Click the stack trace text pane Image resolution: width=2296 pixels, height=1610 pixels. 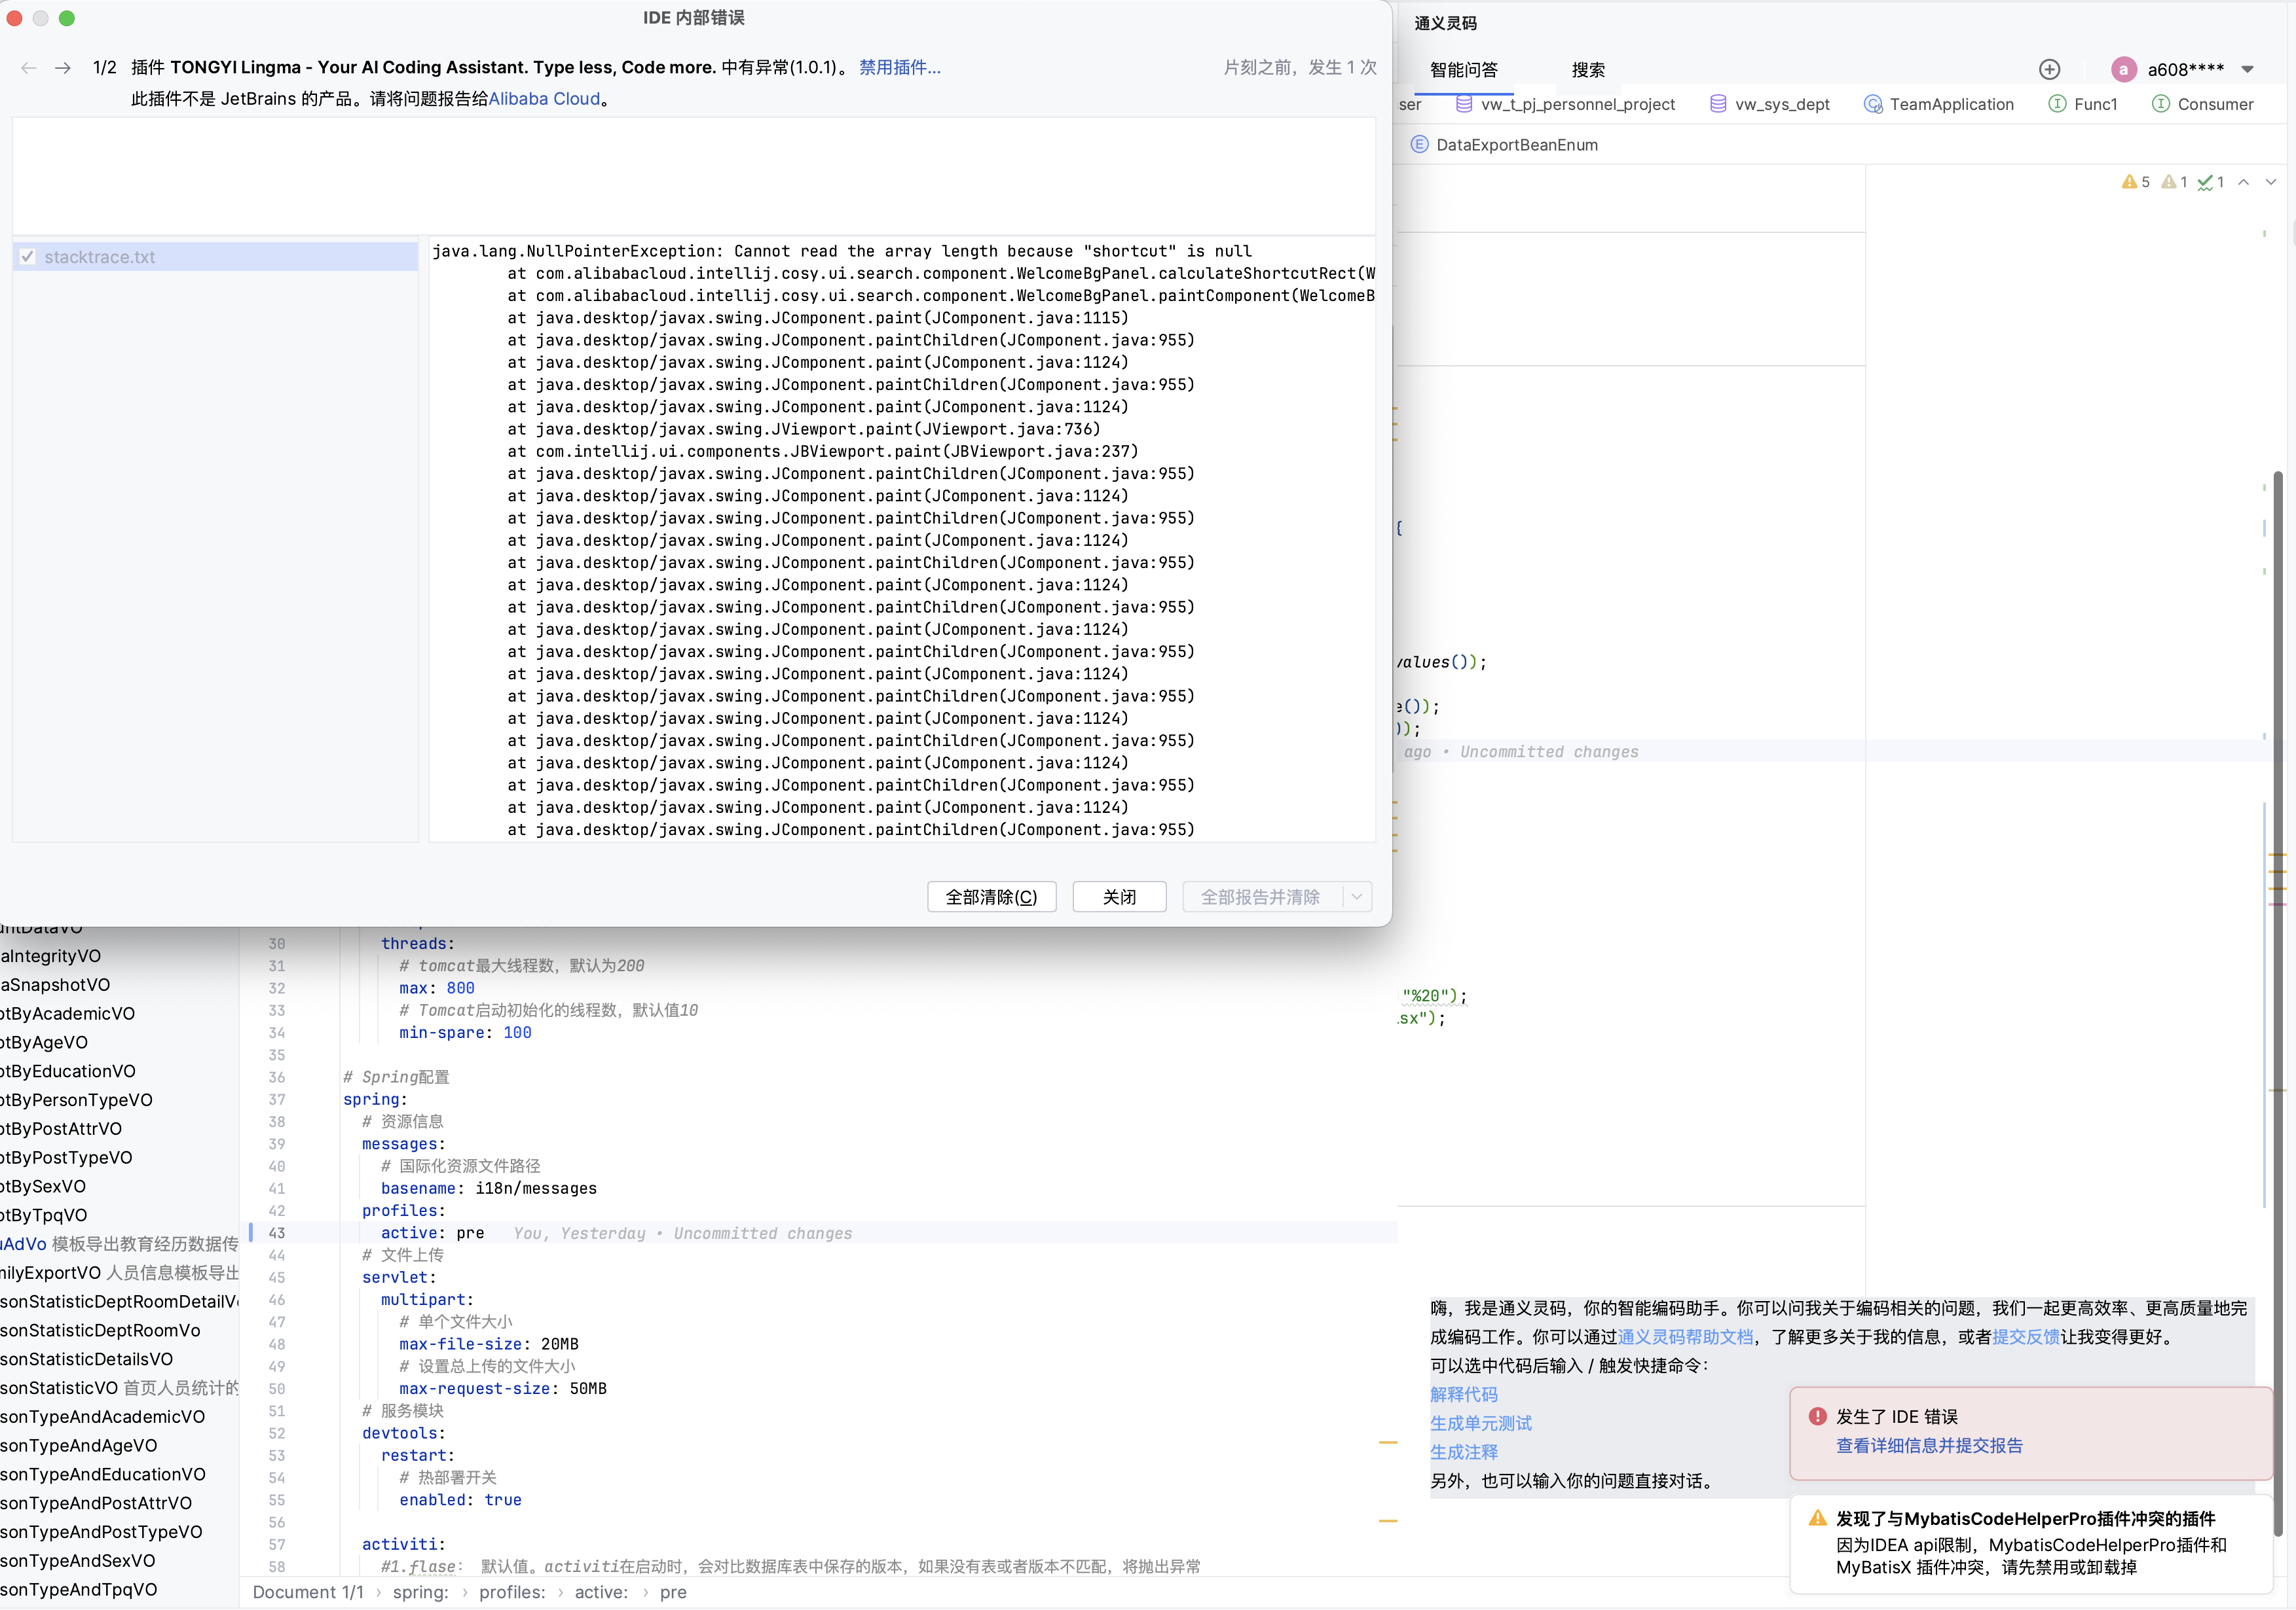(902, 540)
